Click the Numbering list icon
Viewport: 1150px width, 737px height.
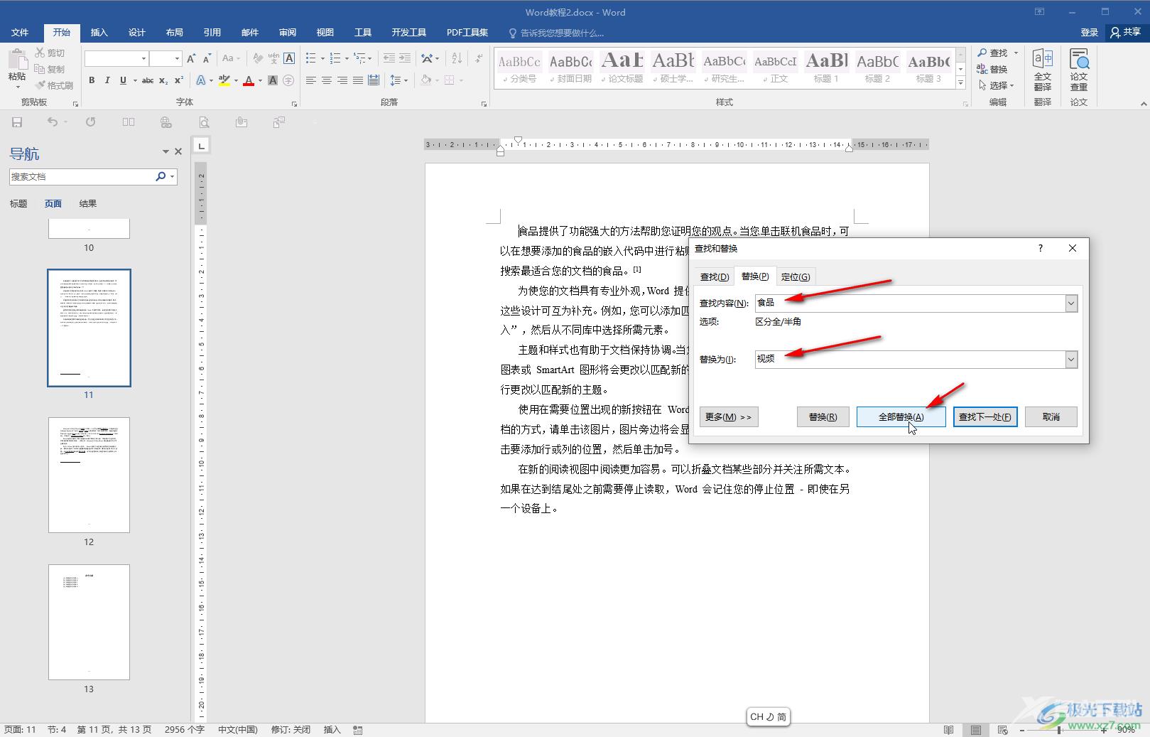(x=335, y=58)
